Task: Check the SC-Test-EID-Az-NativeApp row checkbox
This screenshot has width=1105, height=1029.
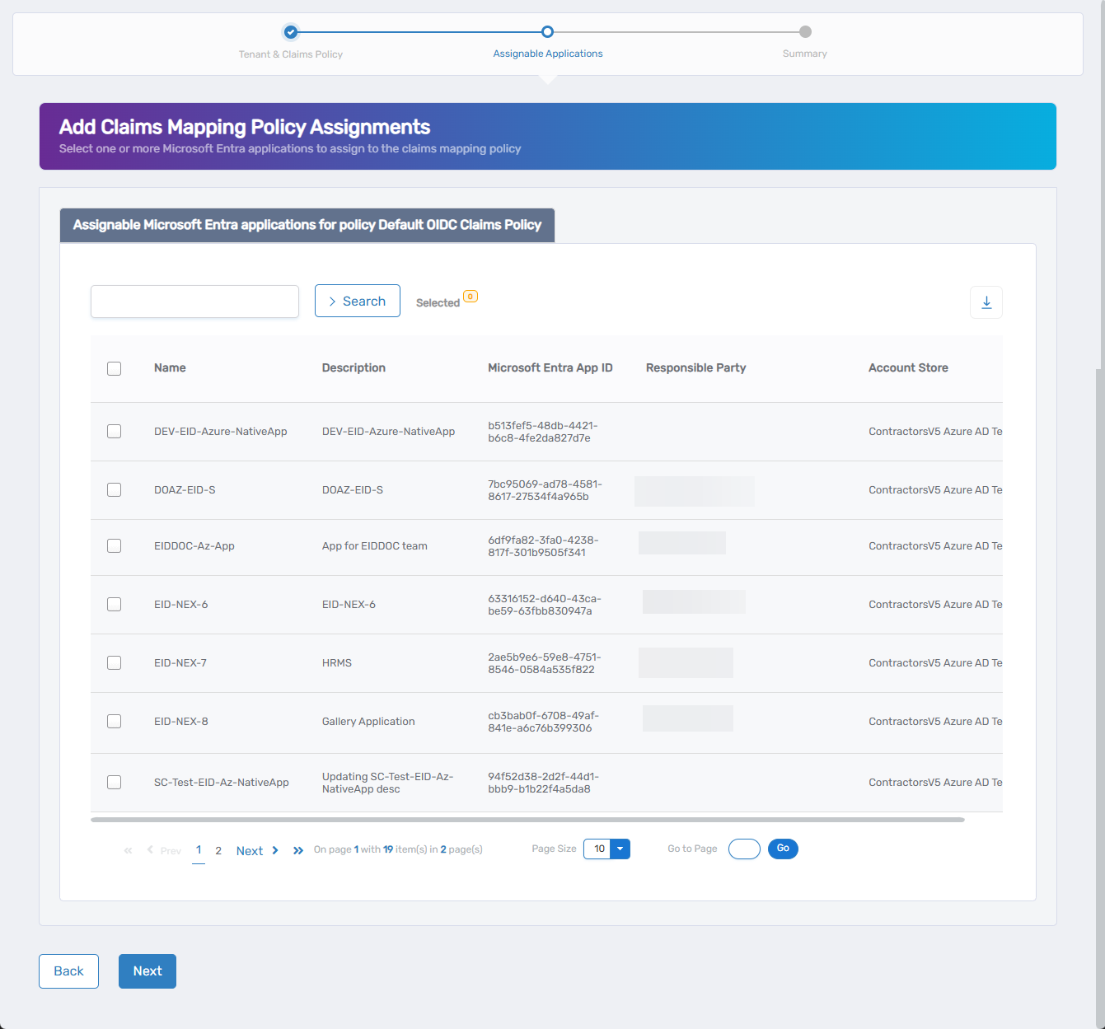Action: pos(114,782)
